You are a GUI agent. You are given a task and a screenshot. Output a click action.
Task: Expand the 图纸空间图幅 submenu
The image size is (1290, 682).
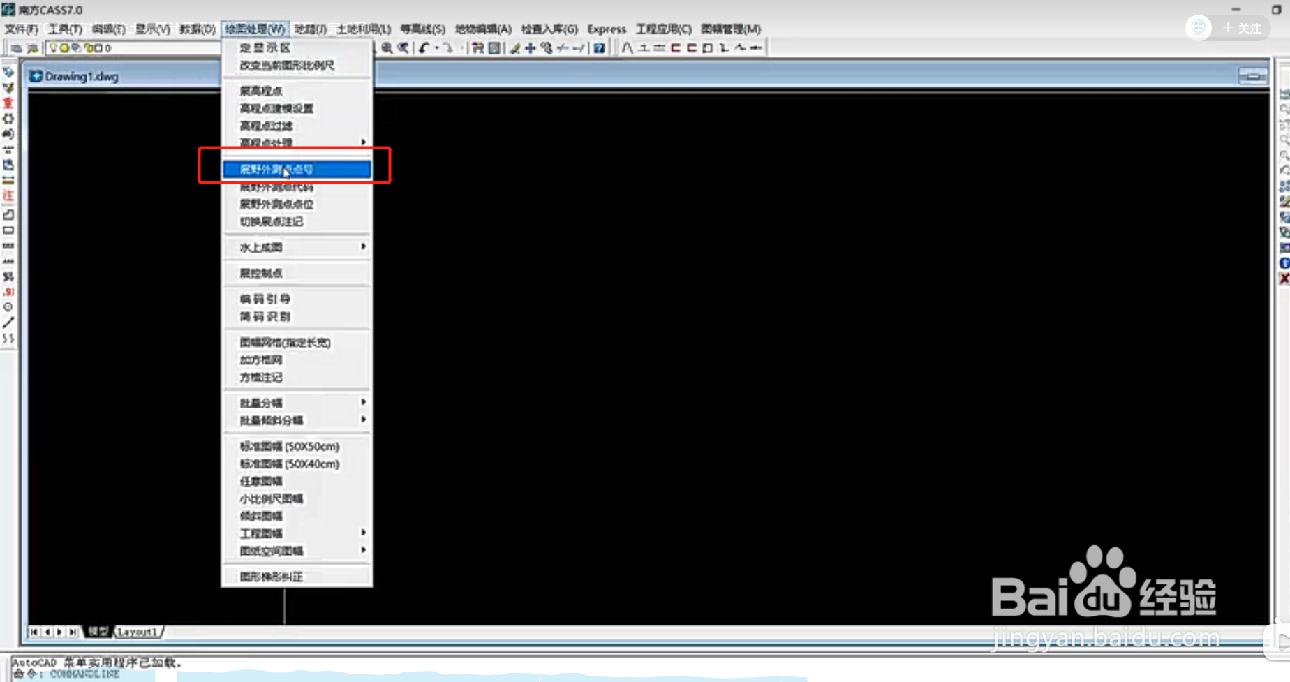[x=297, y=551]
